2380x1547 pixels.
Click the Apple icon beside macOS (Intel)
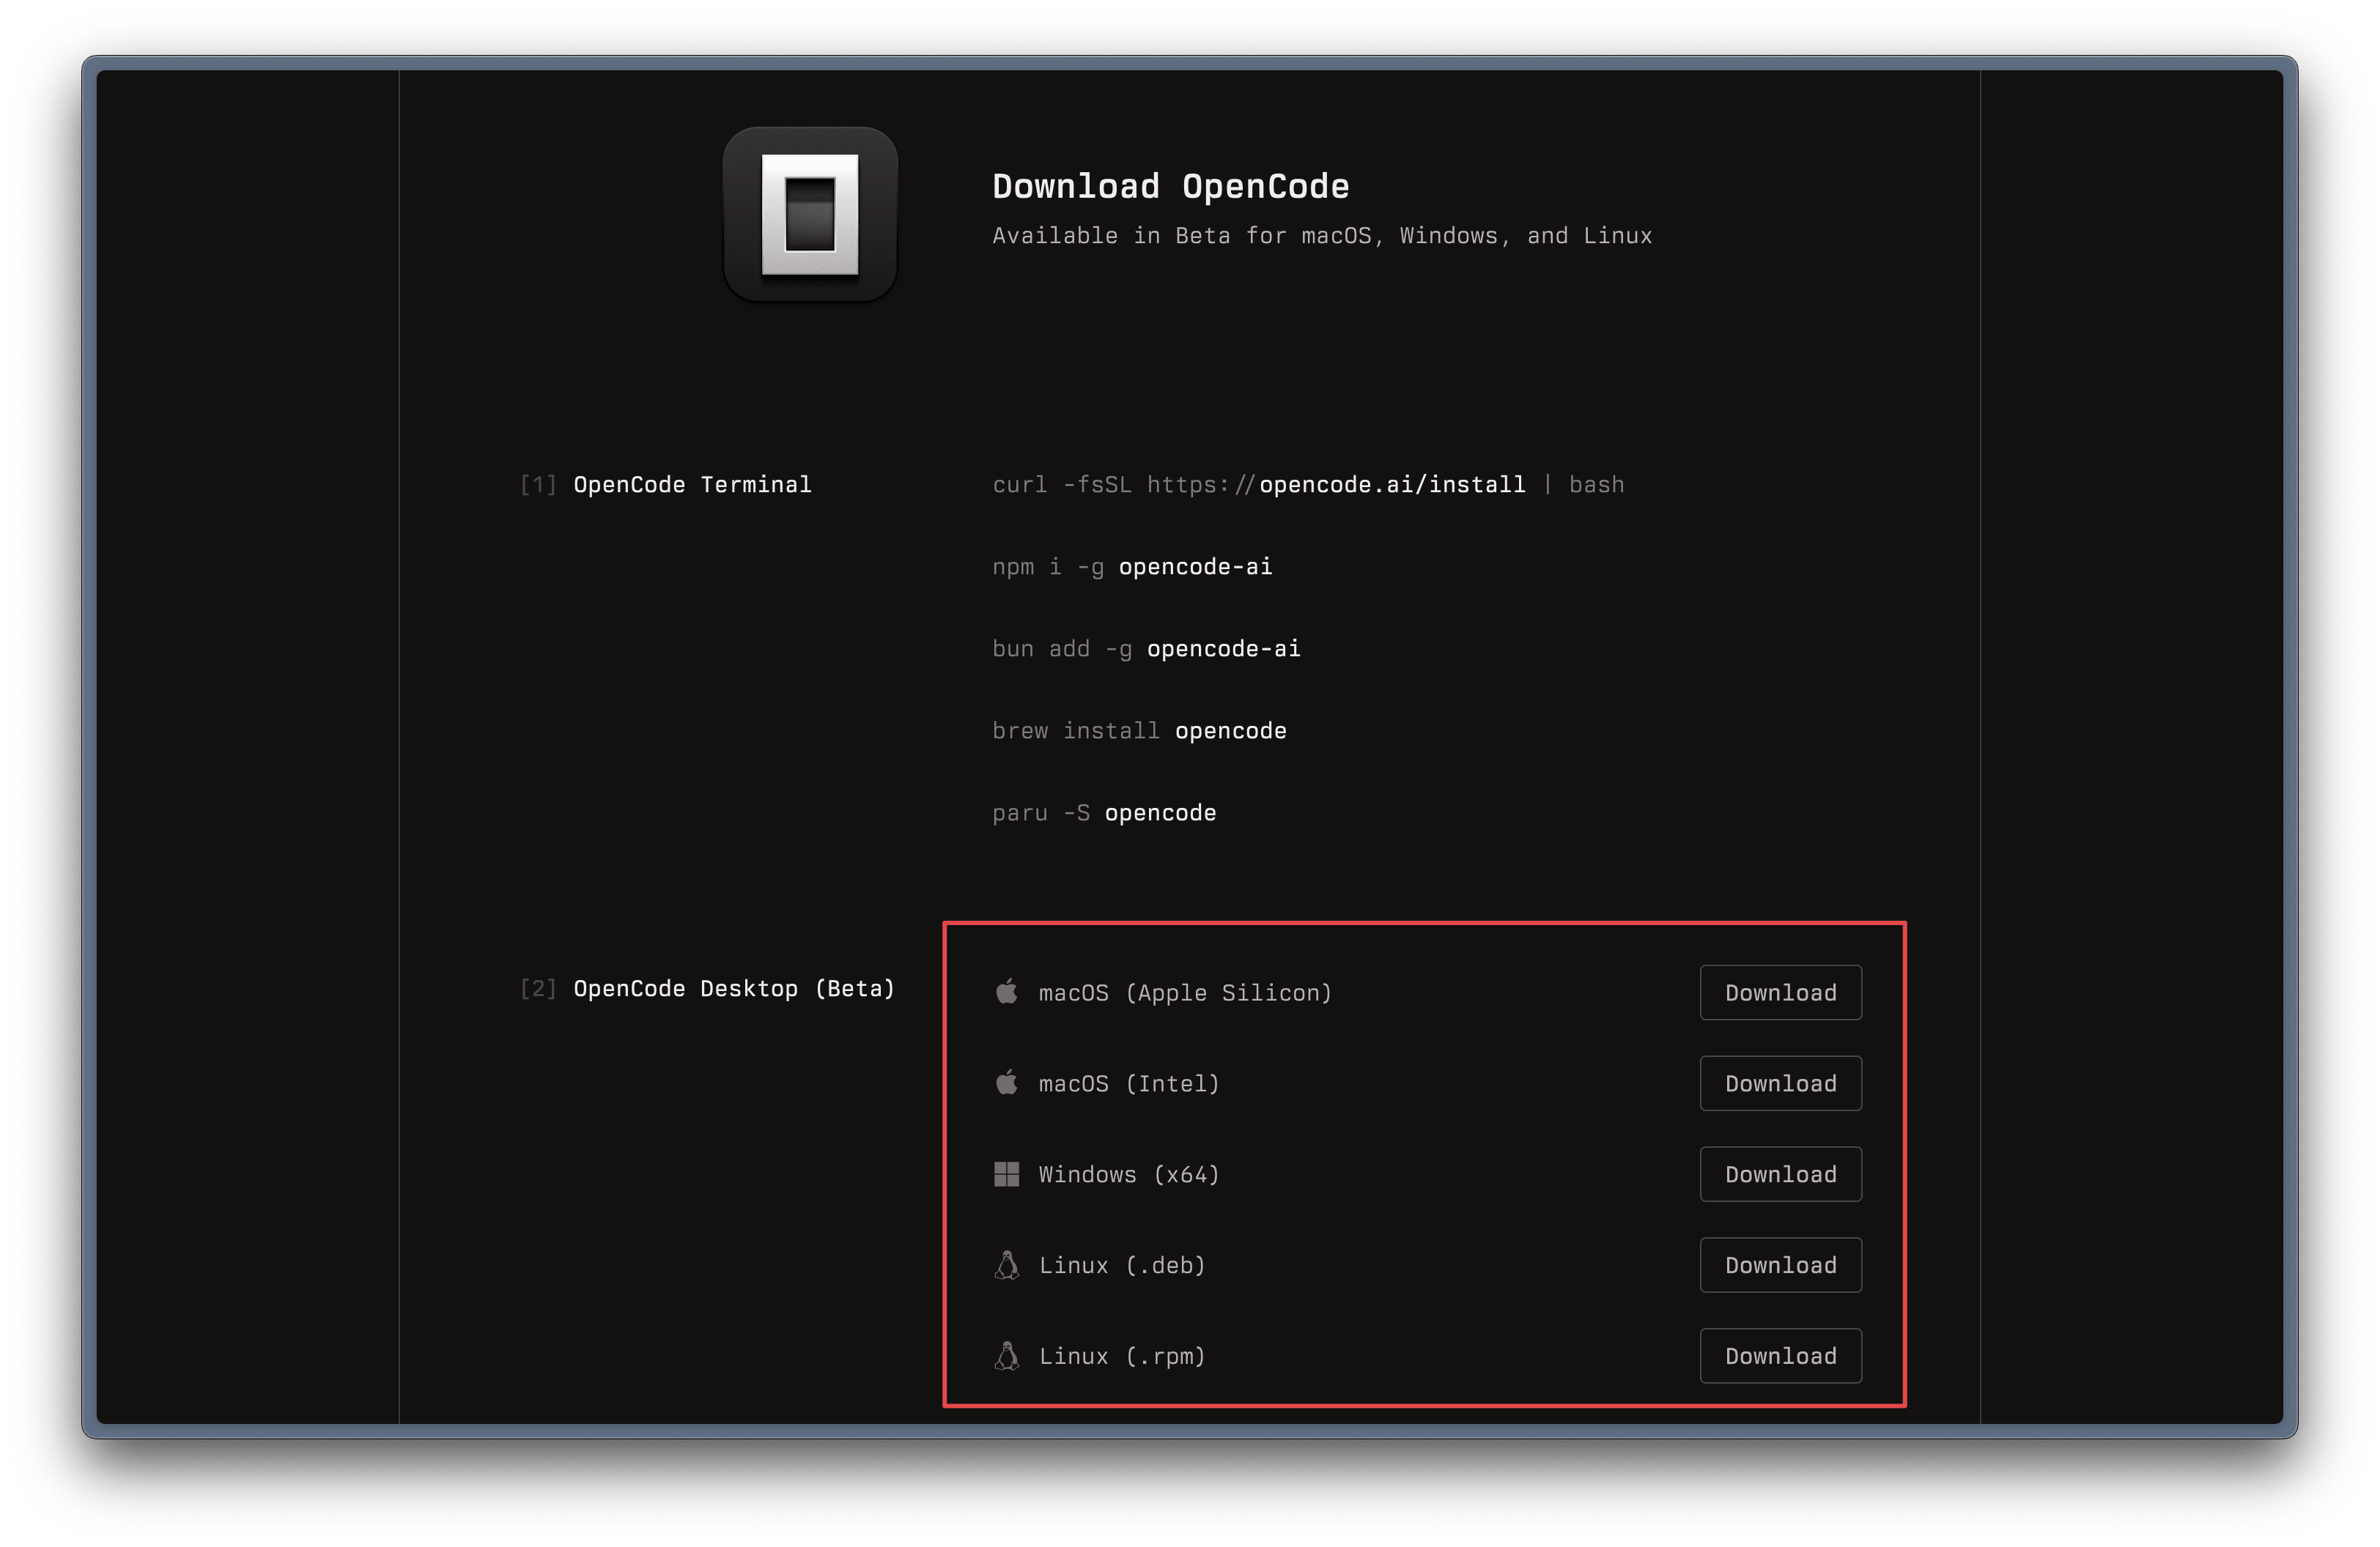click(x=1006, y=1083)
